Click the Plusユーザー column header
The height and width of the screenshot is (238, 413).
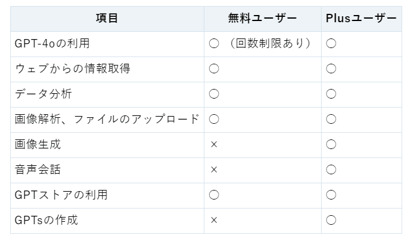361,18
